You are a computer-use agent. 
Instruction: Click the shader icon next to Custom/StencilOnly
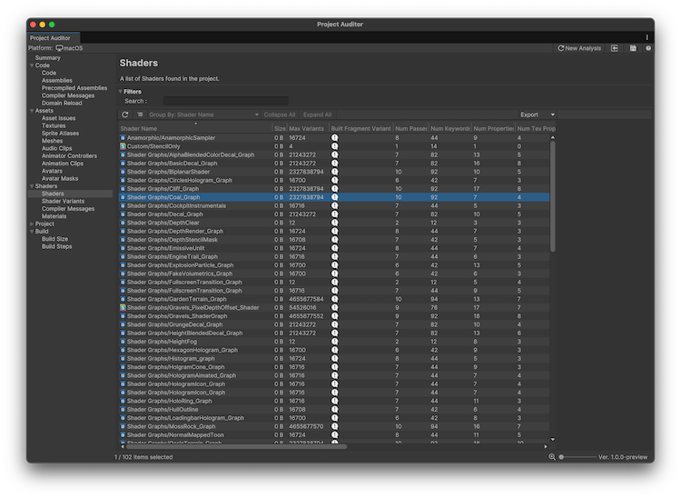pyautogui.click(x=123, y=145)
